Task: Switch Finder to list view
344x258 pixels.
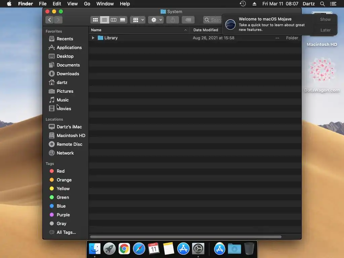Action: point(104,20)
